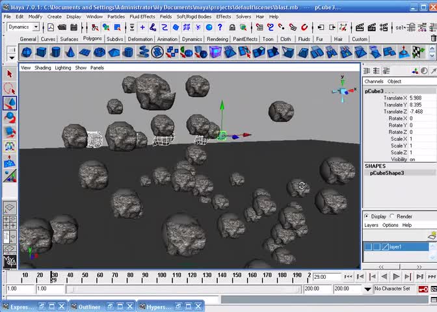Open the Dynamics menu set dropdown
The image size is (437, 312).
36,27
